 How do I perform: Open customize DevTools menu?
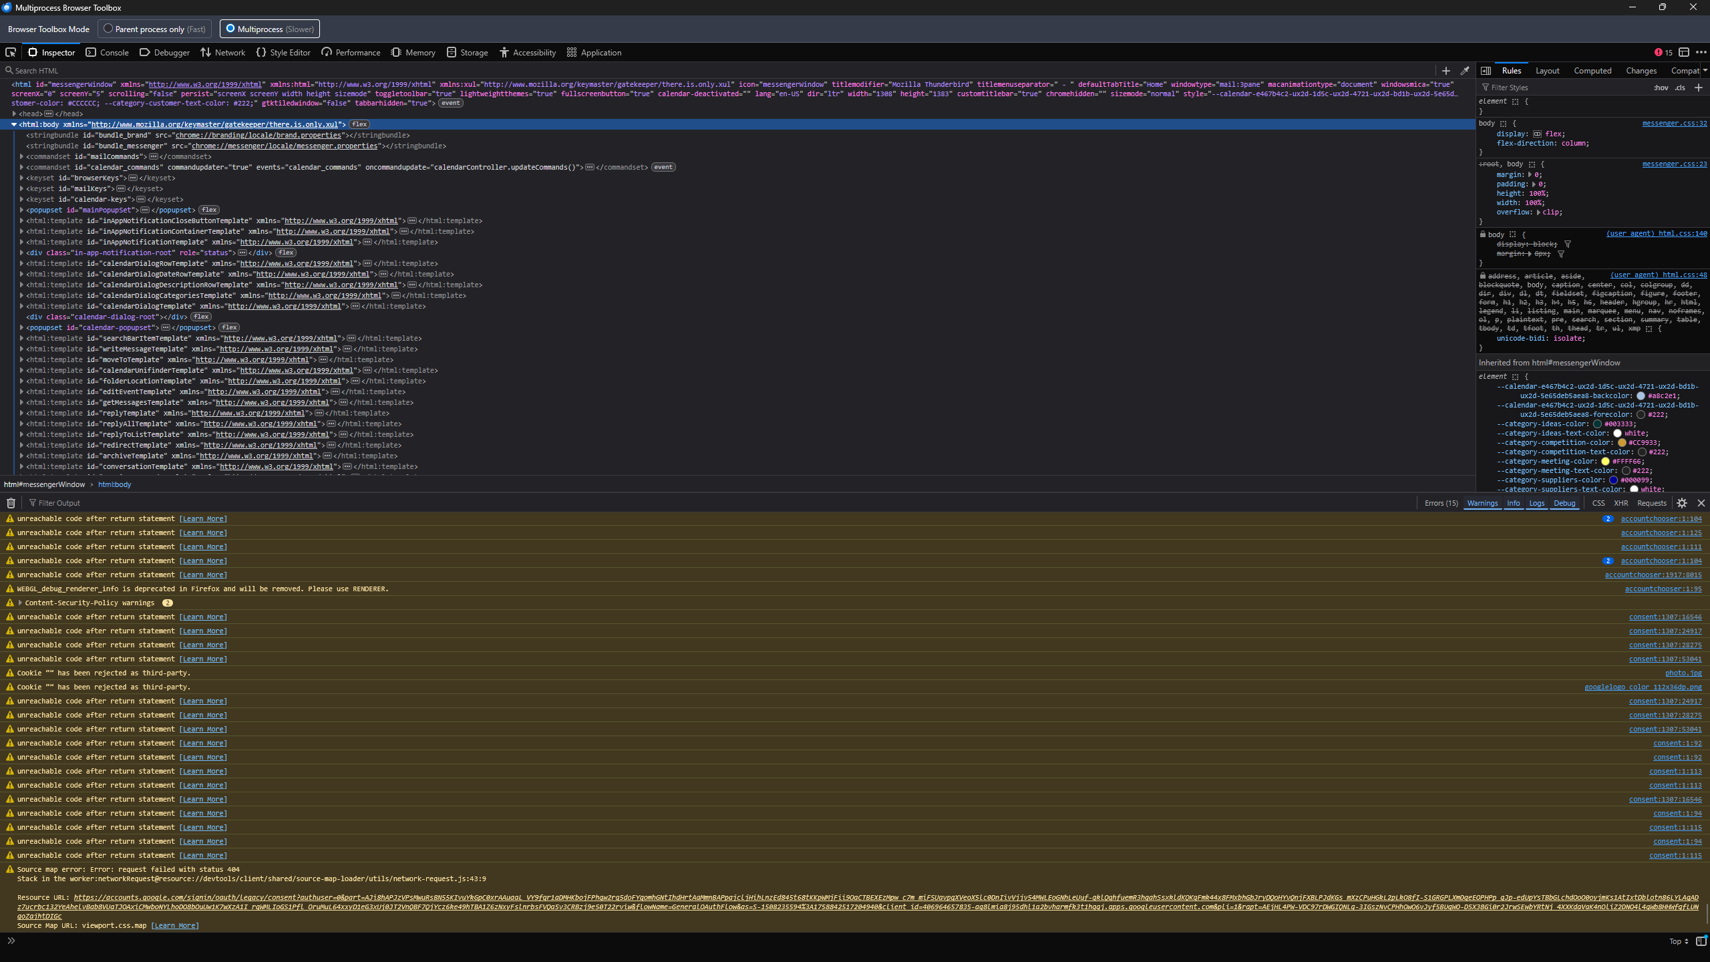1701,52
